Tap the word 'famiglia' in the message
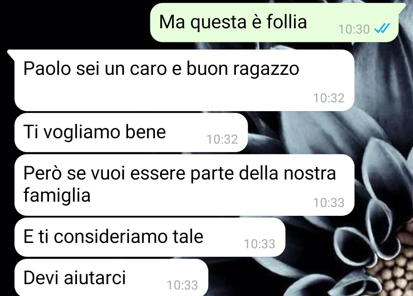 (57, 196)
